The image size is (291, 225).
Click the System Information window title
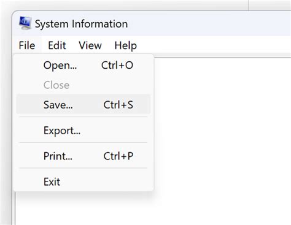(81, 24)
